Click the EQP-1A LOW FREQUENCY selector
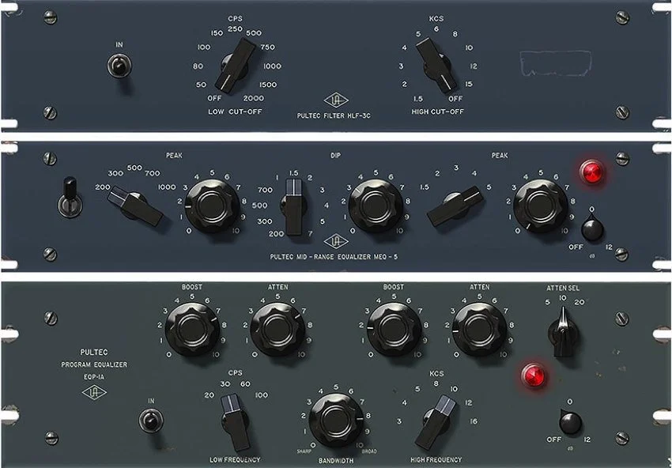 236,422
